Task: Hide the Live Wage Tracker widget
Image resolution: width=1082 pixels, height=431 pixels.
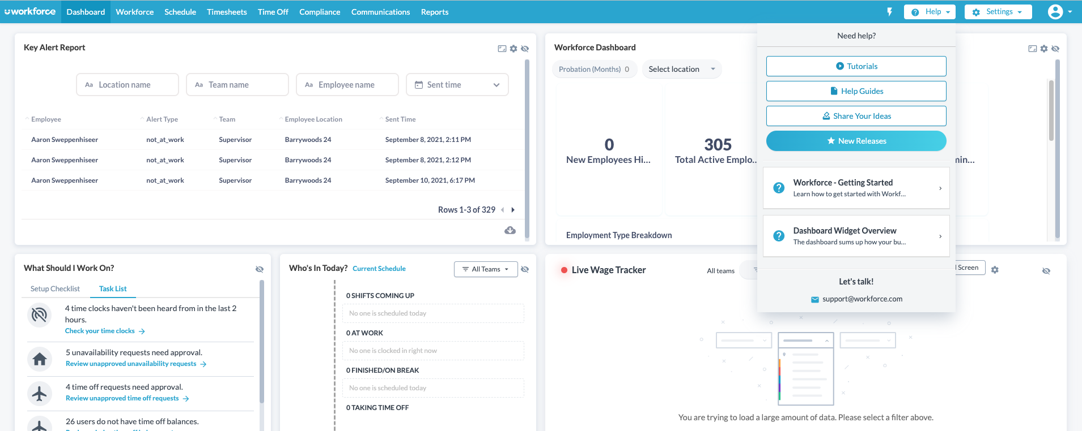Action: pyautogui.click(x=1046, y=271)
